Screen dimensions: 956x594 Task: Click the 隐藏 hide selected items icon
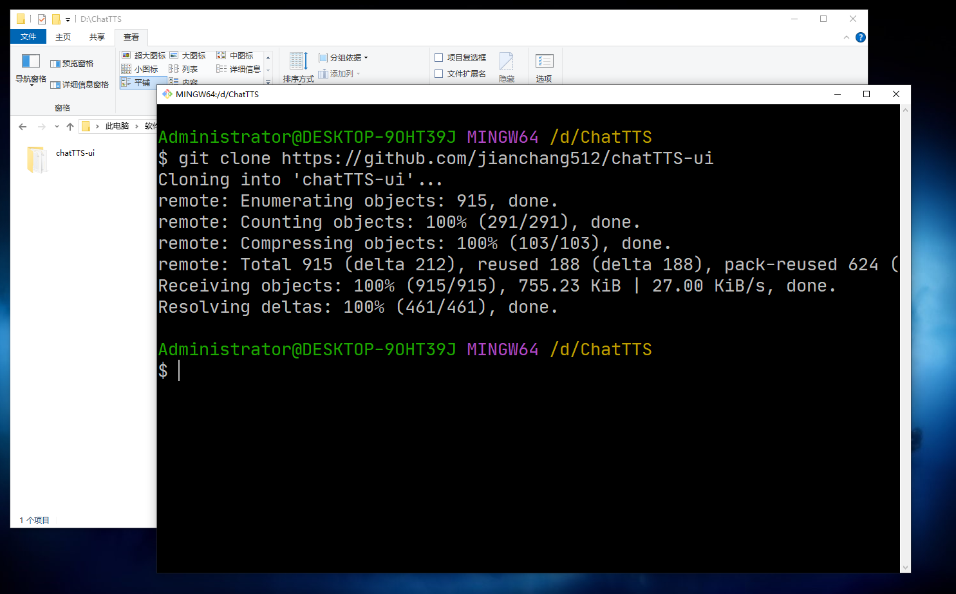(507, 68)
